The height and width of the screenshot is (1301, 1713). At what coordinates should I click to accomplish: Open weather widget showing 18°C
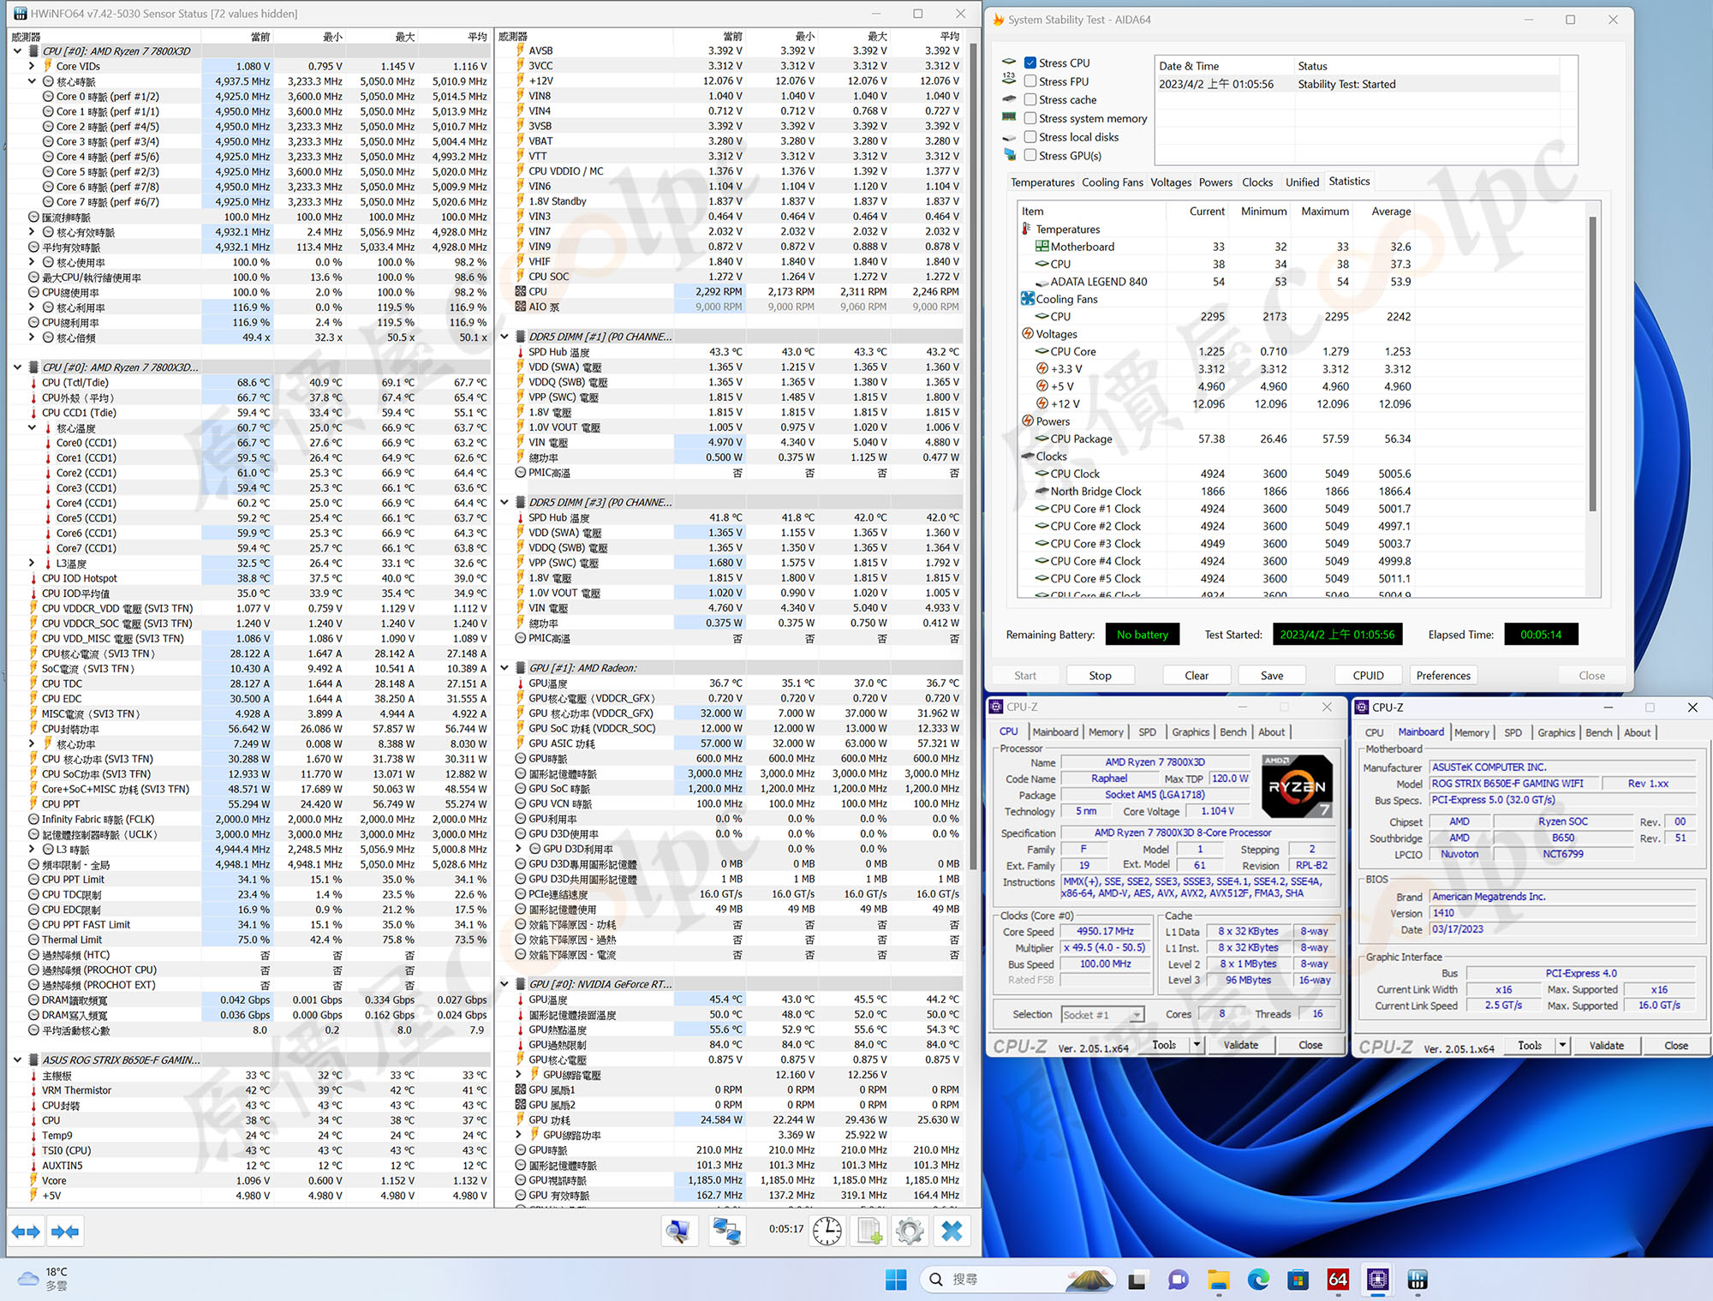pos(43,1279)
